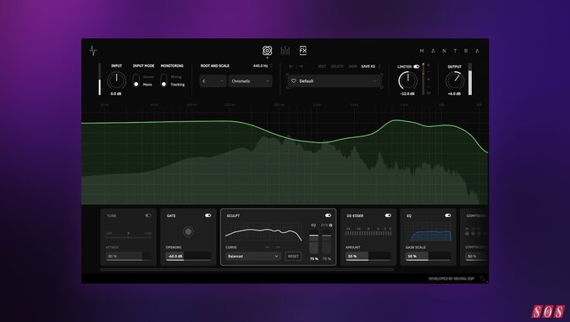
Task: Toggle the Limiter switch
Action: pos(416,67)
